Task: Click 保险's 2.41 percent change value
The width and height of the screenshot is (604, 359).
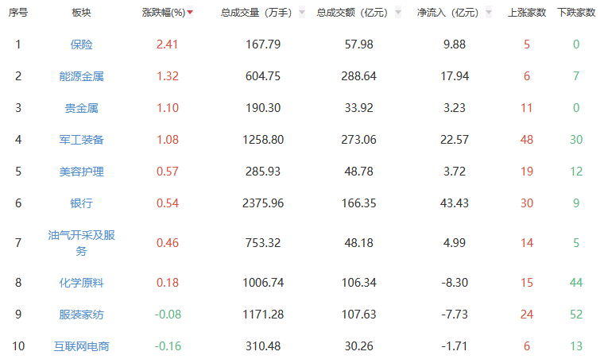Action: [x=168, y=44]
